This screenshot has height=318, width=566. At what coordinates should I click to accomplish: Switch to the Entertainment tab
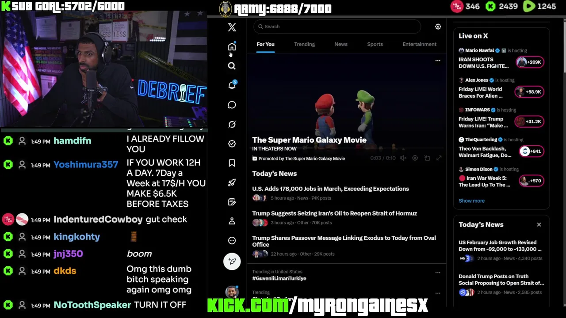coord(419,44)
